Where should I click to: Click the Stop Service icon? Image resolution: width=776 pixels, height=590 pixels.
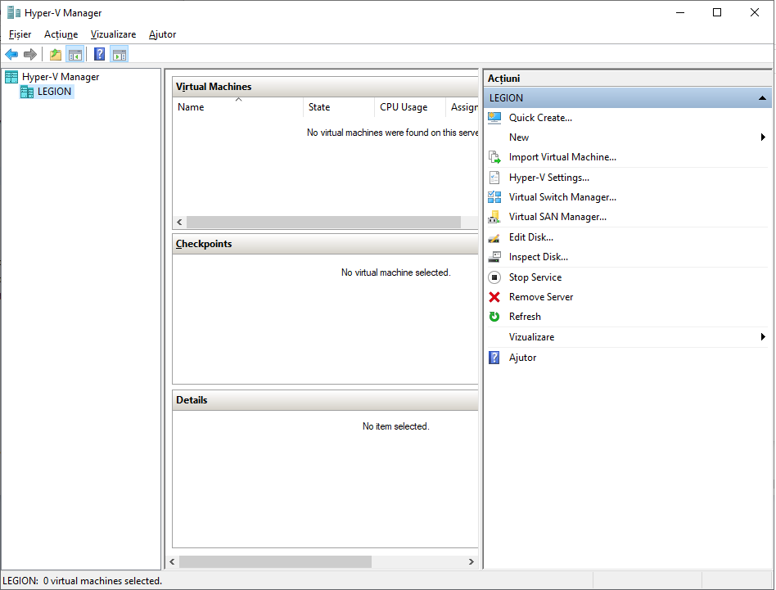(494, 277)
